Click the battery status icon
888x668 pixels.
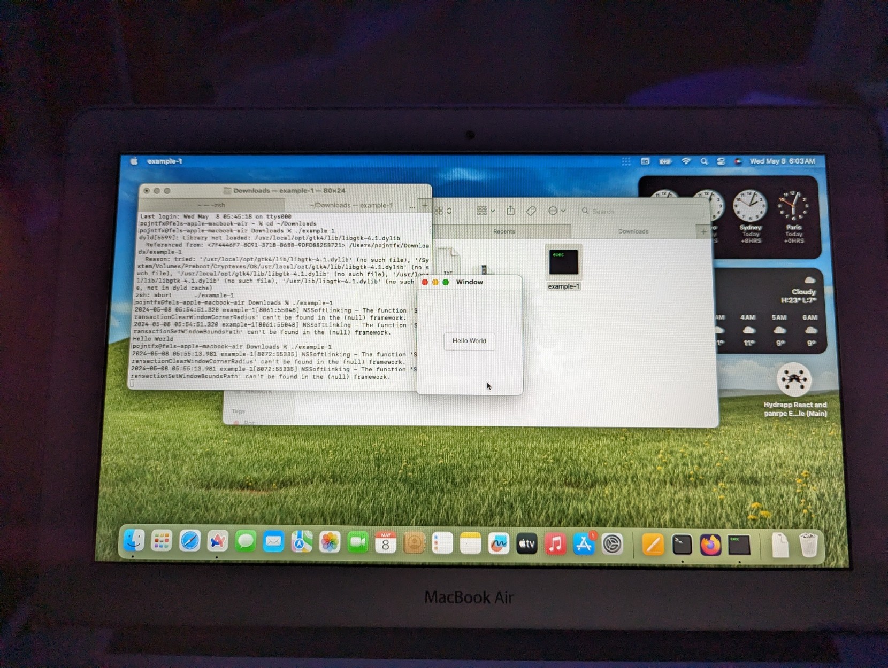[x=665, y=161]
